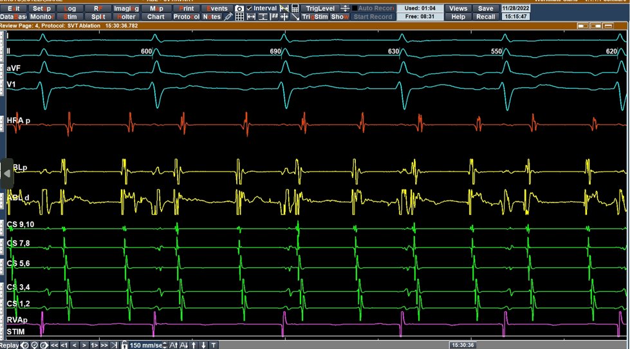Open the Chart view
The height and width of the screenshot is (349, 630).
[x=156, y=17]
